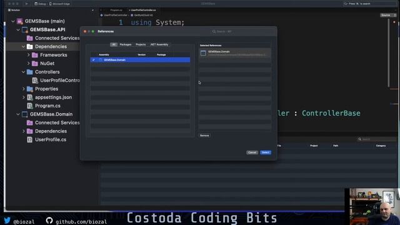Click the editor vertical scrollbar
This screenshot has width=400, height=225.
tap(389, 52)
